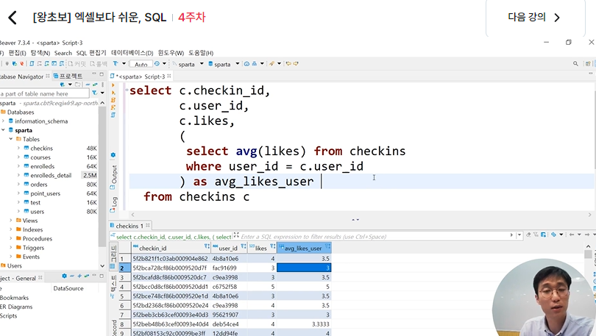The image size is (596, 336).
Task: Switch to 프로젝트 tab
Action: pos(68,76)
